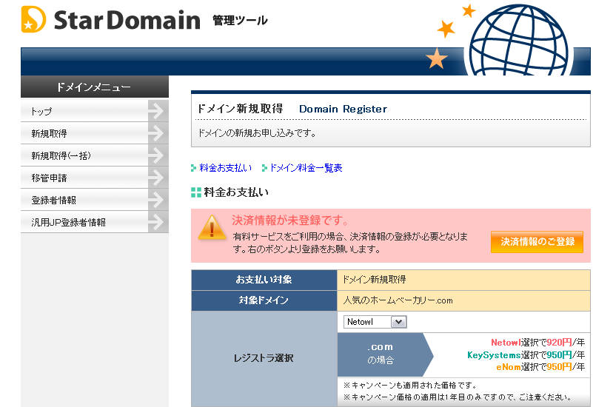
Task: Click the お支払い対象 table header cell
Action: tap(264, 280)
